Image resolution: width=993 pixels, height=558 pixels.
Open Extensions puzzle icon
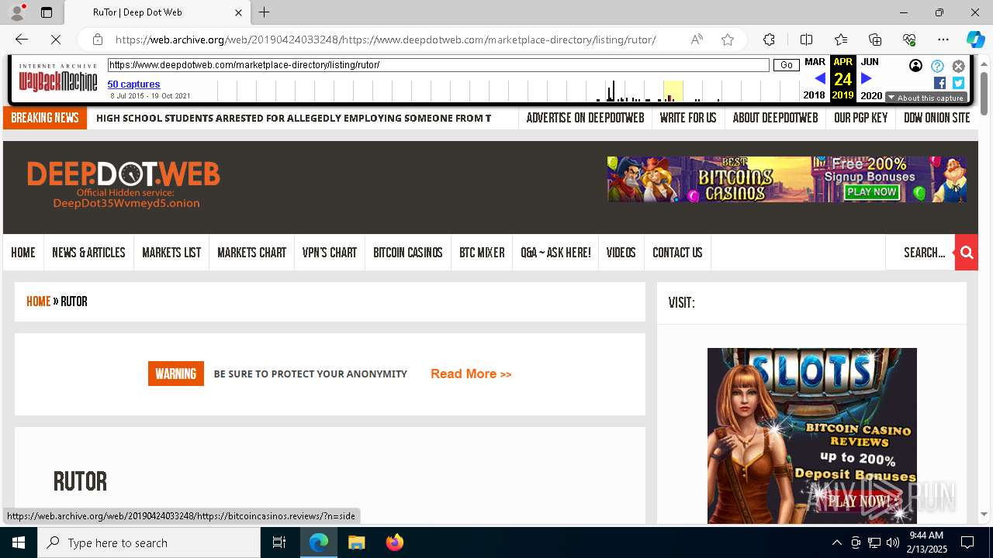(x=769, y=40)
